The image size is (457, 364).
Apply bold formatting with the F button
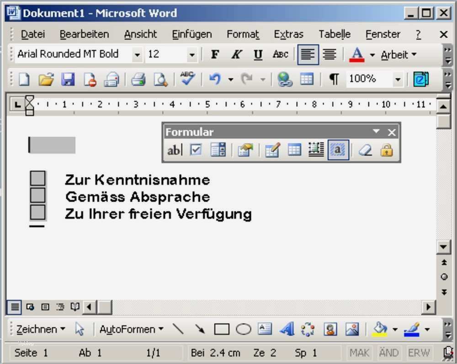[x=215, y=54]
